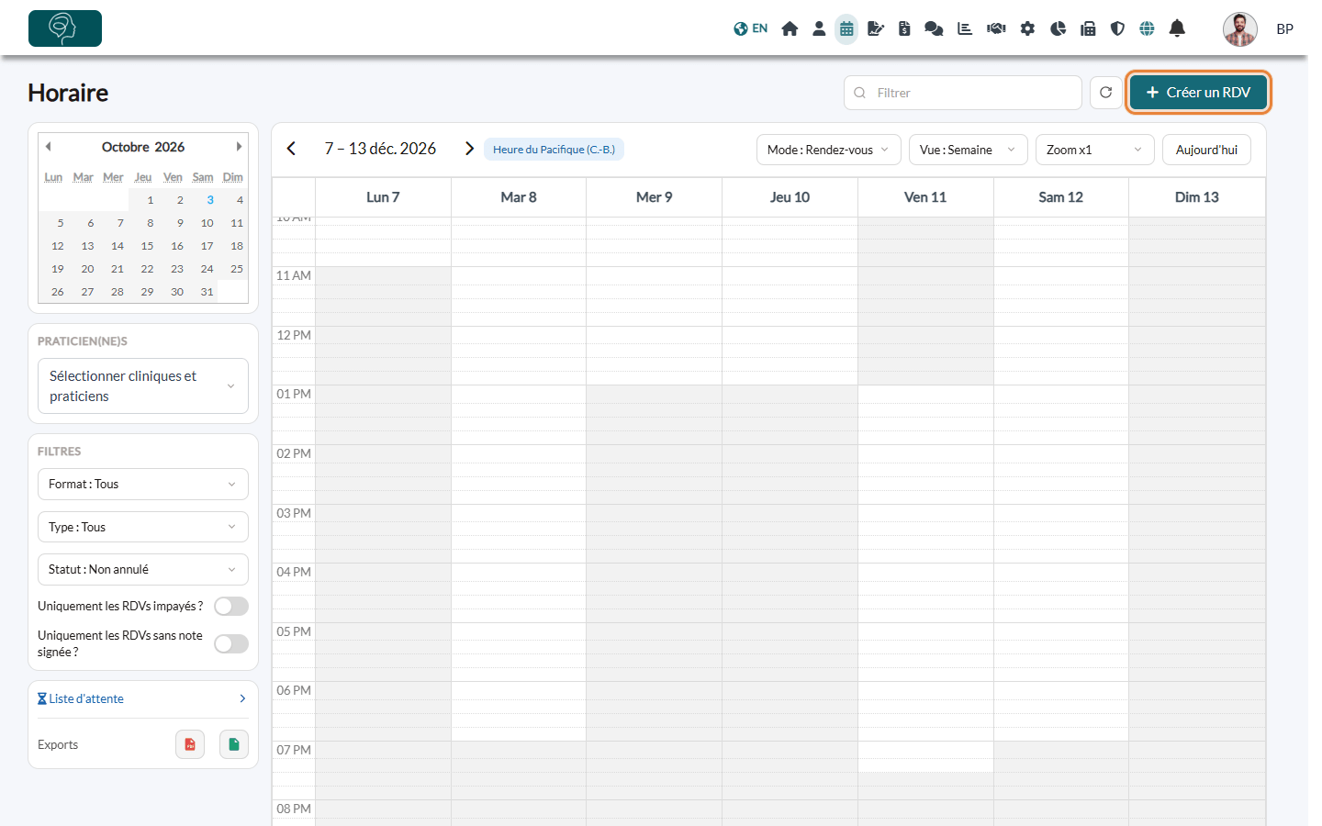Select October 3 in mini calendar
1322x826 pixels.
pyautogui.click(x=210, y=200)
